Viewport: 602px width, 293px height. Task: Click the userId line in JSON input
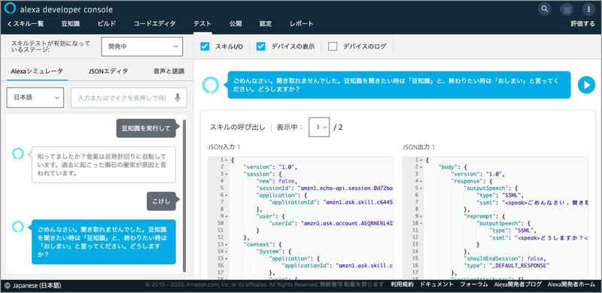coord(331,223)
